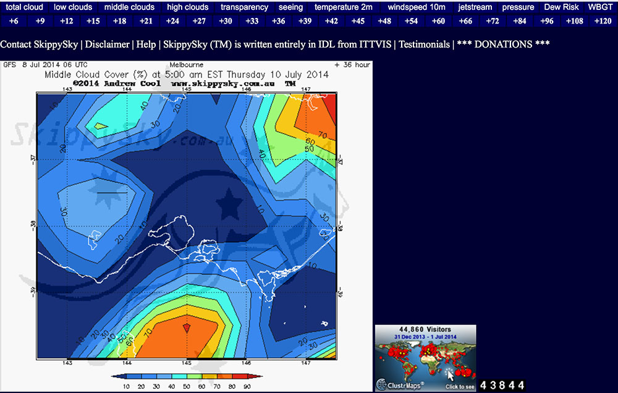Select +108 hour forecast

point(574,21)
